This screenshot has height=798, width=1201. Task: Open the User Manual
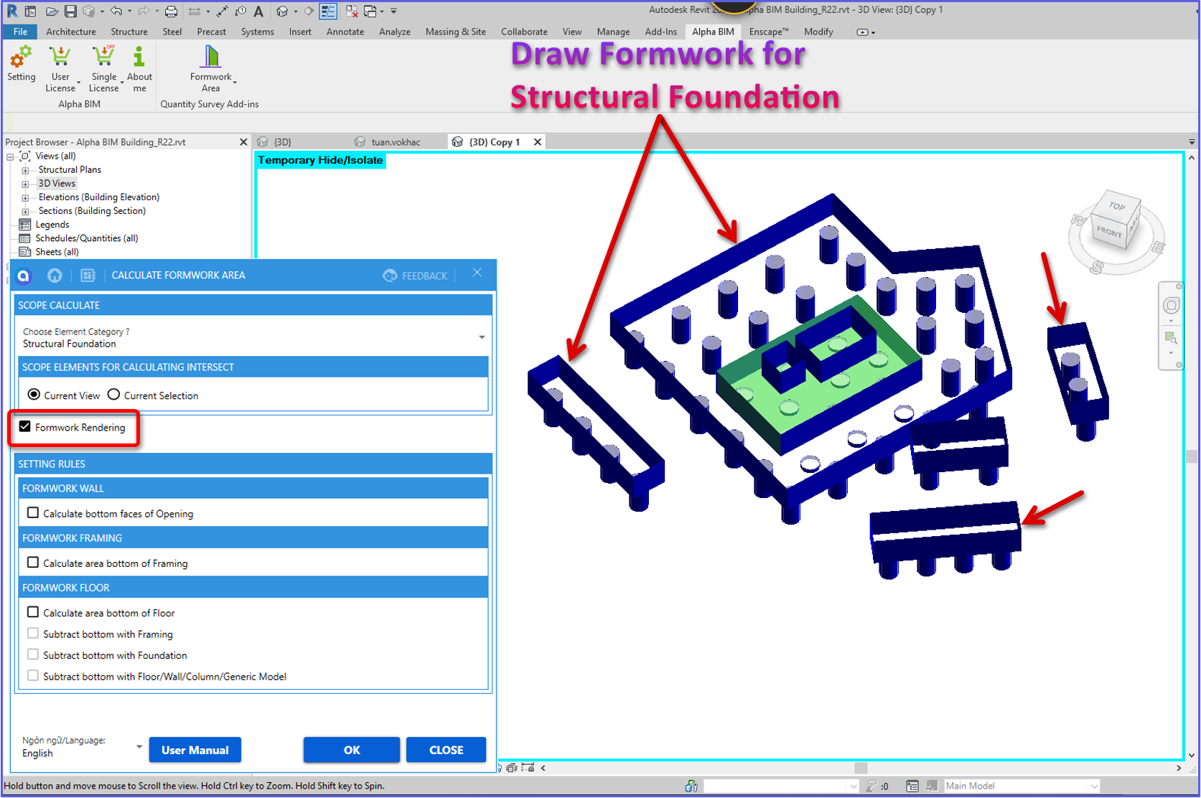coord(195,750)
